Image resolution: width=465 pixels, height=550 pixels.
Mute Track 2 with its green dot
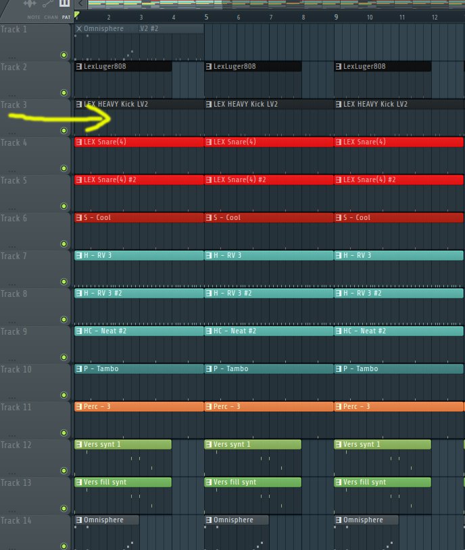64,92
